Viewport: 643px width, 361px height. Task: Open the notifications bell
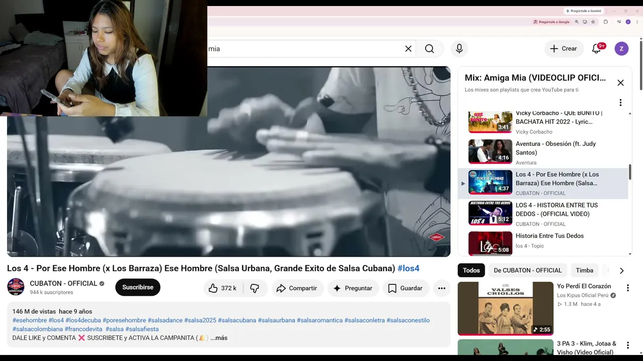click(597, 49)
